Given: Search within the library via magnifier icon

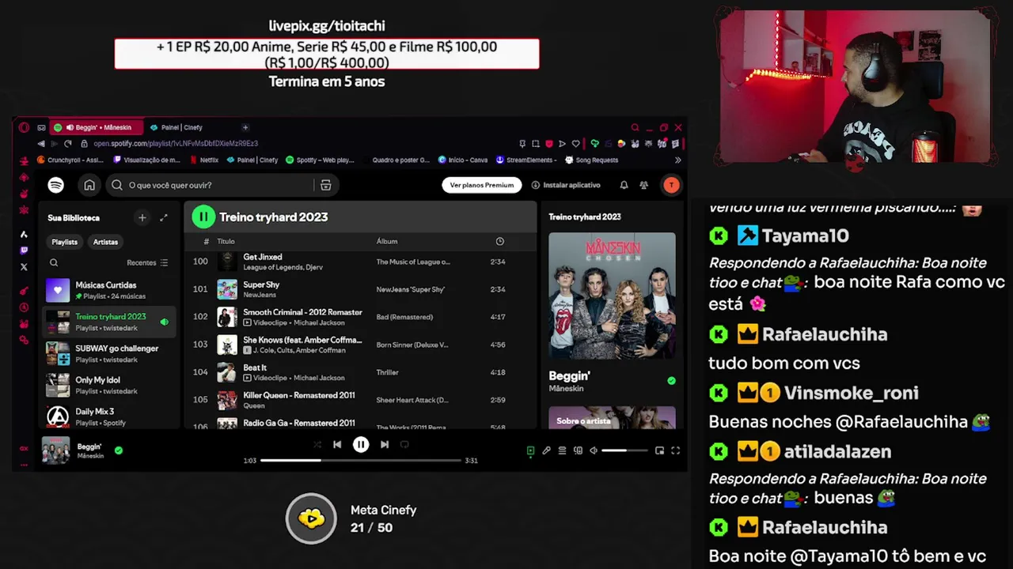Looking at the screenshot, I should tap(54, 262).
